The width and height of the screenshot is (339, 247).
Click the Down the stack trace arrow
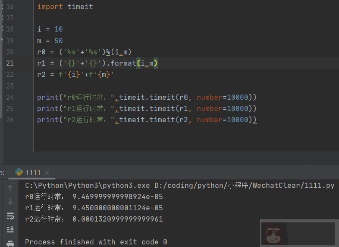pos(10,202)
